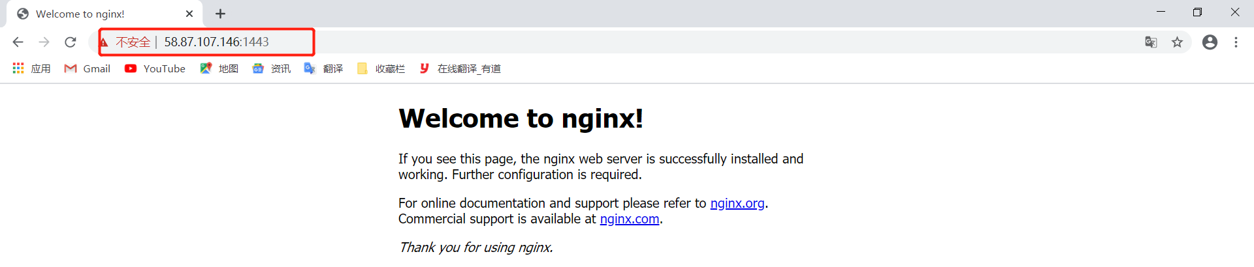Open the 应用 apps bookmark
This screenshot has width=1254, height=267.
pyautogui.click(x=31, y=68)
